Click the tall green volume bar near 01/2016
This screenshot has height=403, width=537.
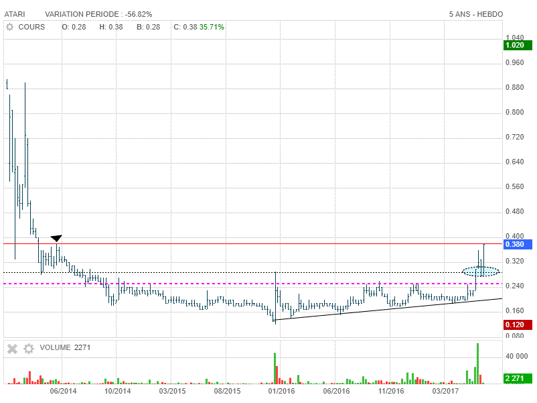click(275, 368)
